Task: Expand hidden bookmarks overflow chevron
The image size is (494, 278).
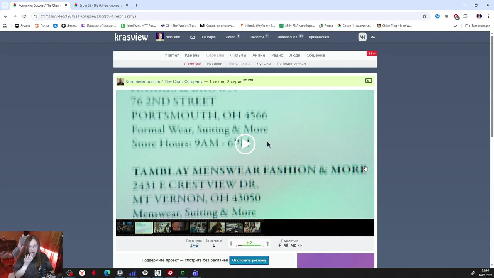Action: 455,26
